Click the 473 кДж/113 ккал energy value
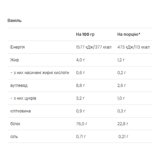This screenshot has width=161, height=161. pyautogui.click(x=134, y=47)
